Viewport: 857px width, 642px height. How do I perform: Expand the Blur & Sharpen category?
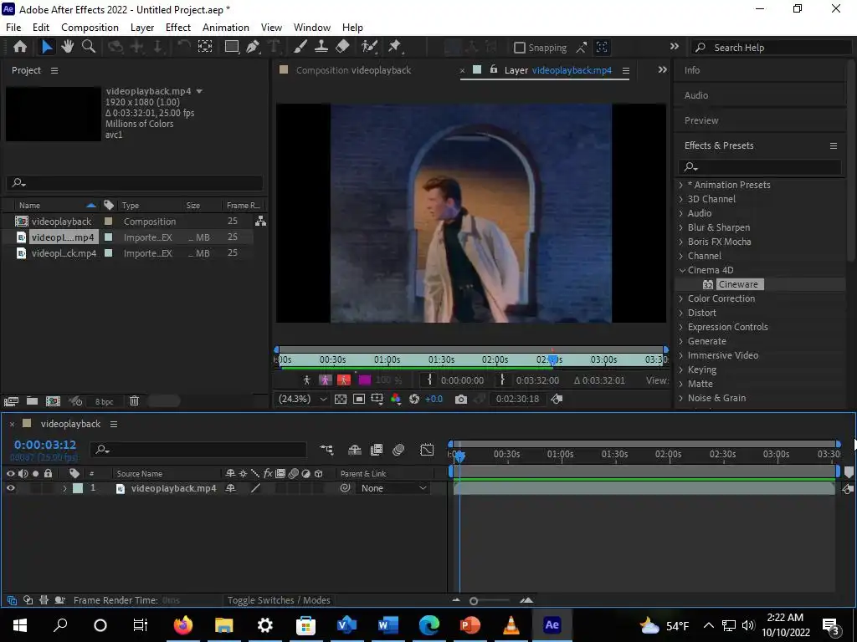coord(680,227)
